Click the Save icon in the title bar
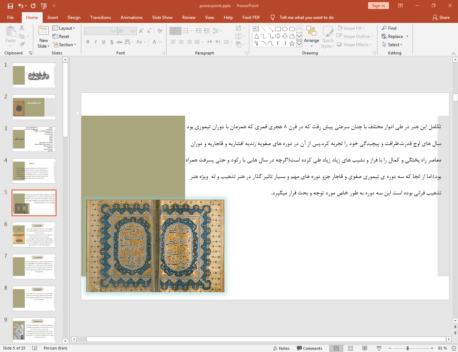458x352 pixels. point(10,6)
